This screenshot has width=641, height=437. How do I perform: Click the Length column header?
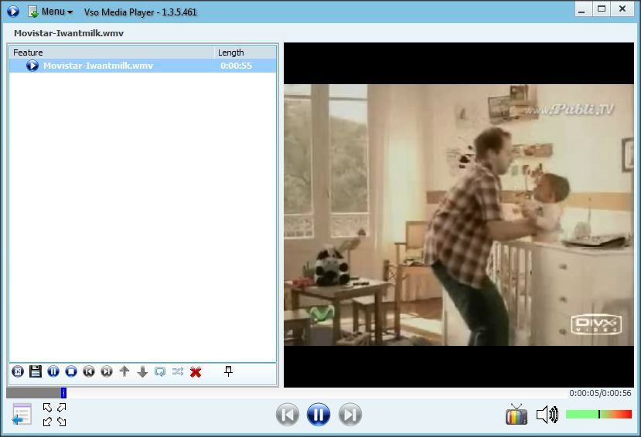[x=245, y=53]
